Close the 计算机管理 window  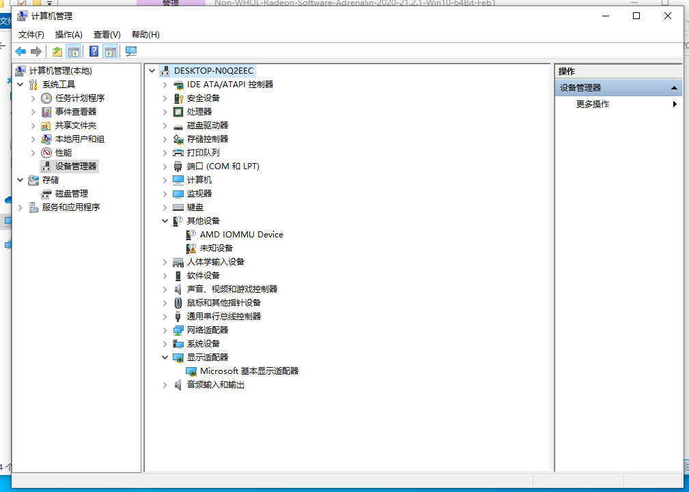coord(667,16)
